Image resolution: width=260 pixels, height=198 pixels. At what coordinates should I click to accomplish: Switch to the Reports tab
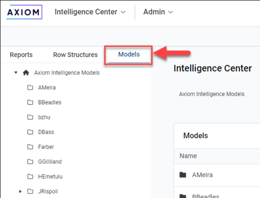(21, 55)
